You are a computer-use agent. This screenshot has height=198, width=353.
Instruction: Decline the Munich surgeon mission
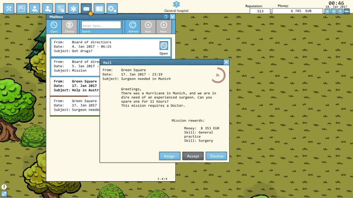pyautogui.click(x=216, y=156)
